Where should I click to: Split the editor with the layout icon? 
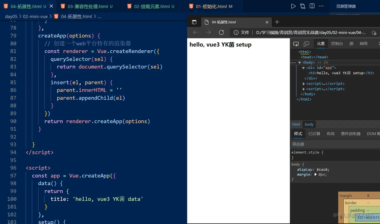[312, 6]
